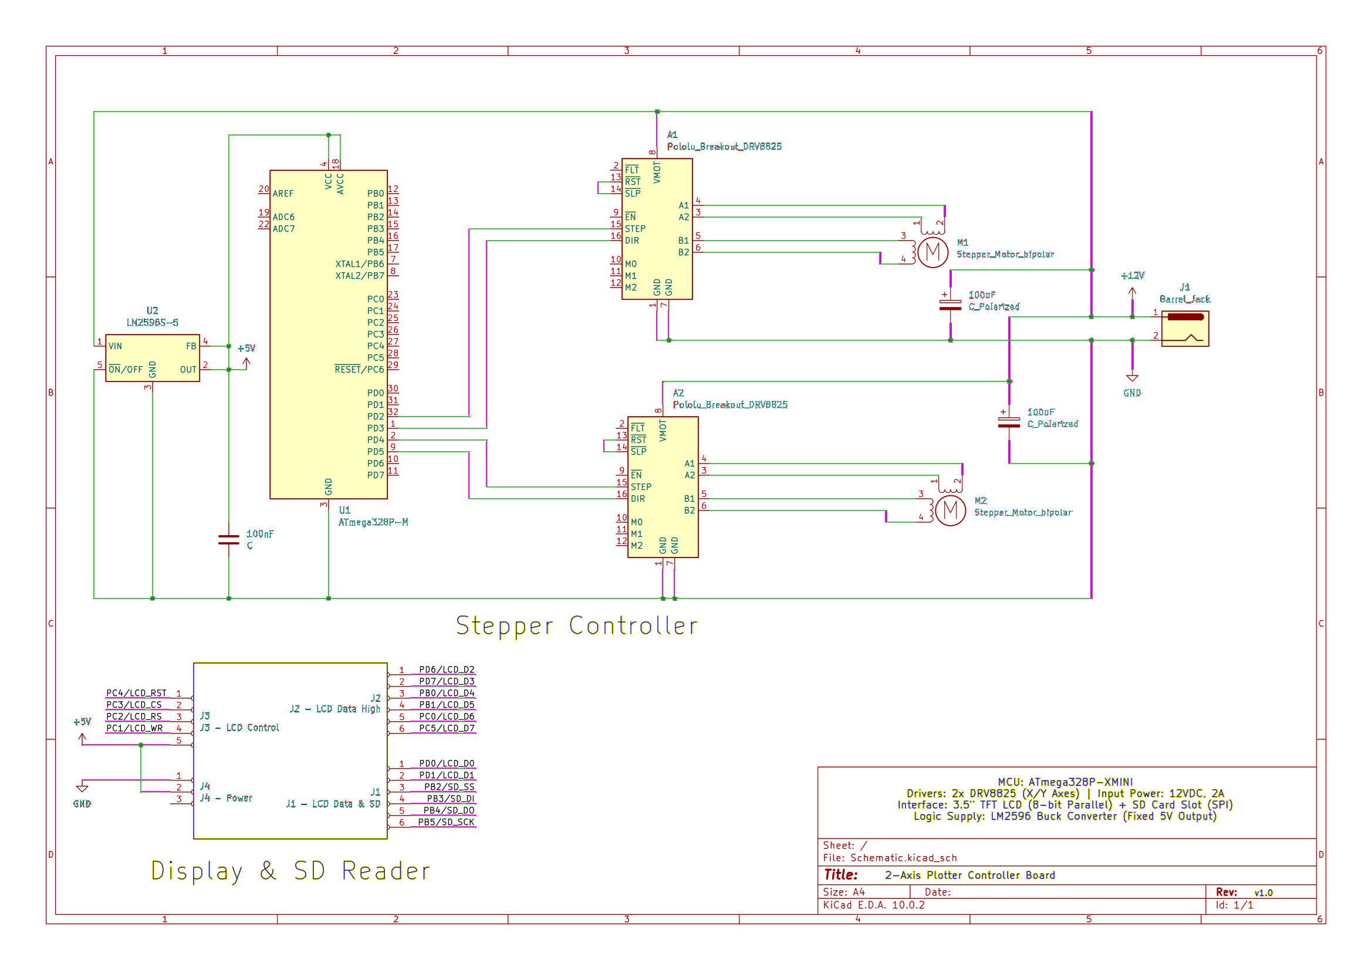The image size is (1372, 970).
Task: Select the U2 LM2596S-5 regulator symbol
Action: 153,357
